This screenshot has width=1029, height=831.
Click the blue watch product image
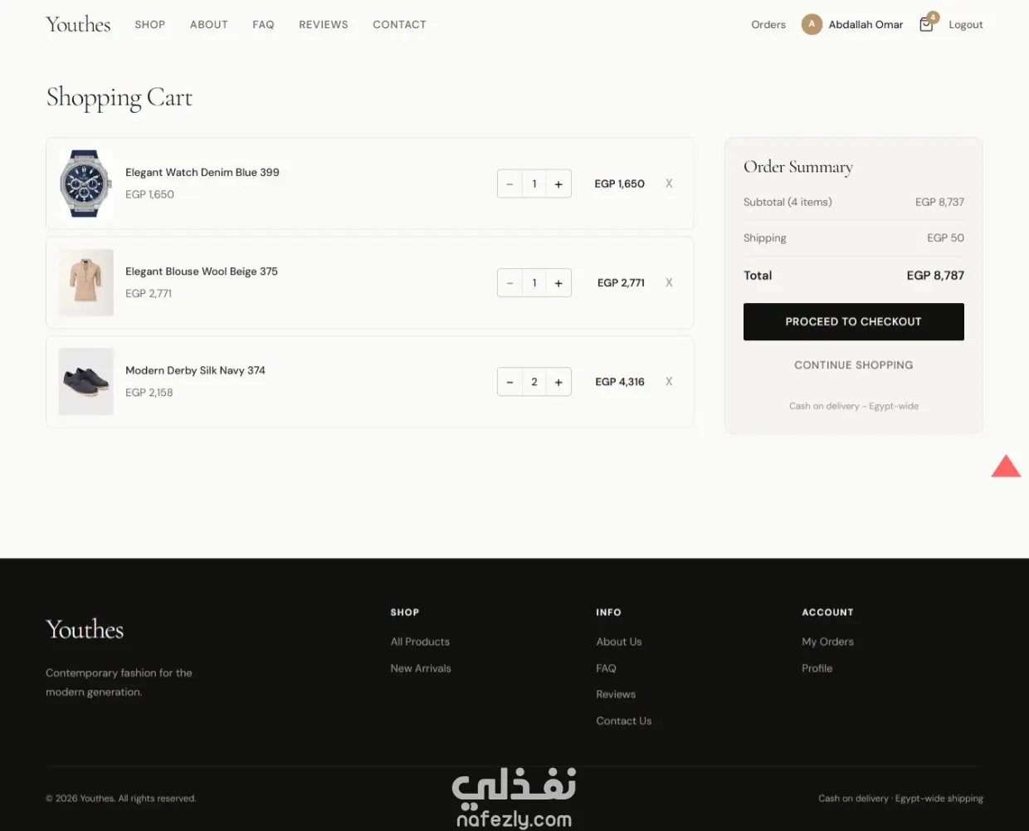pos(86,183)
